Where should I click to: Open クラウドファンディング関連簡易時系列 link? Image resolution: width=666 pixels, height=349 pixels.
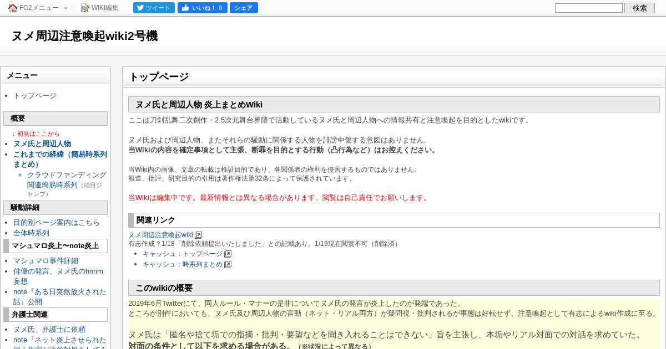coord(67,180)
